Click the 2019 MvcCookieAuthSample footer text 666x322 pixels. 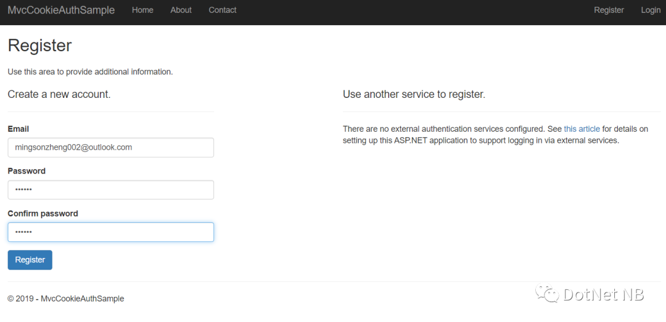click(66, 299)
